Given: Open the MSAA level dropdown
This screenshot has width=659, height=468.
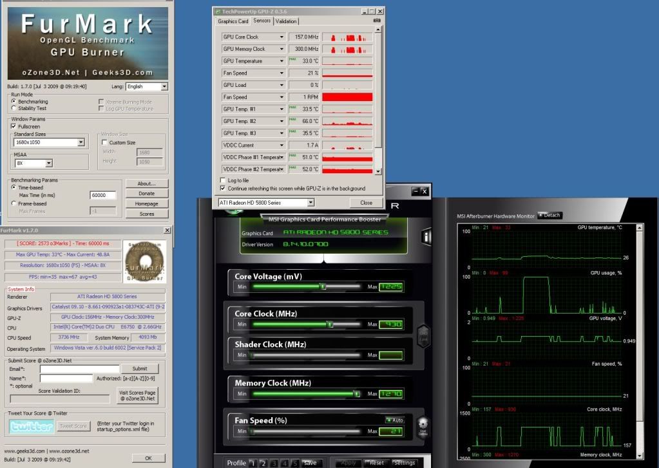Looking at the screenshot, I should point(33,163).
